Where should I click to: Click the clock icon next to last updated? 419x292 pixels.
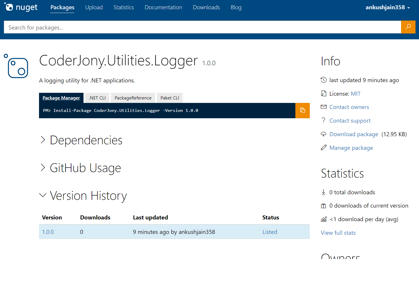pyautogui.click(x=324, y=80)
